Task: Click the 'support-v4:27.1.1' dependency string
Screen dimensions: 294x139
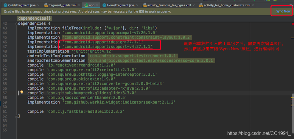Action: point(108,47)
